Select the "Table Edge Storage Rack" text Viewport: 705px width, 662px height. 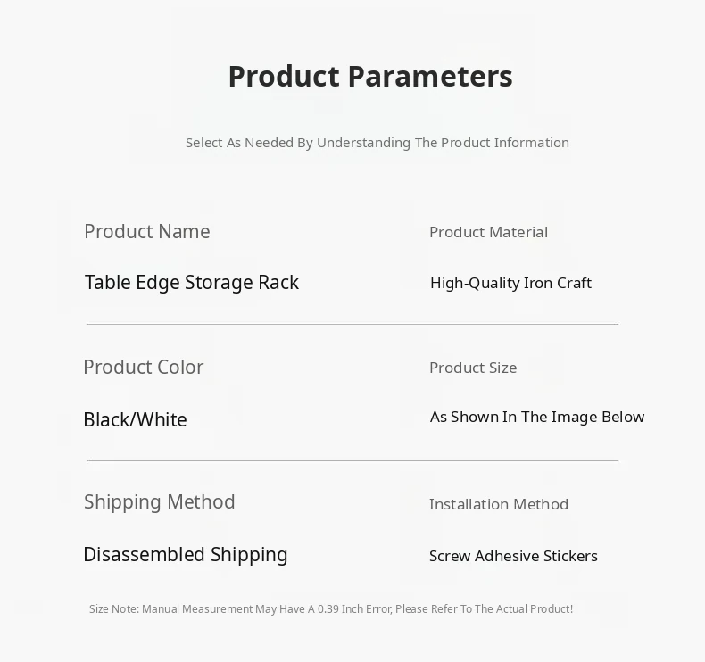(x=191, y=283)
